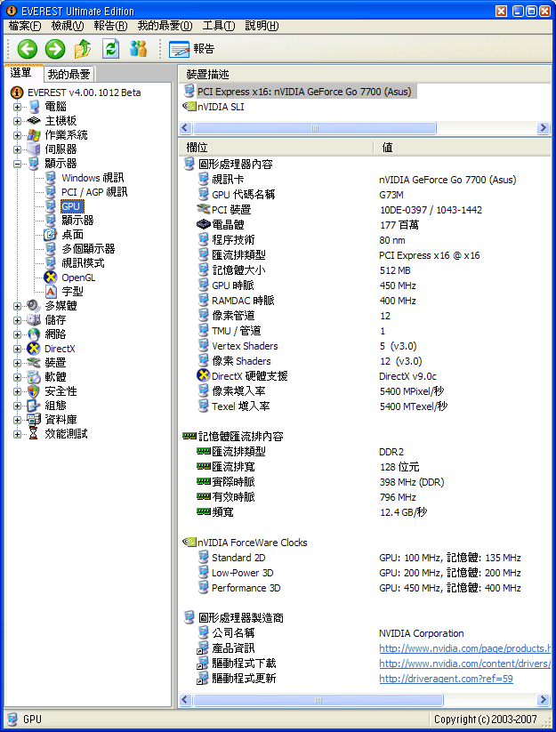Expand the 主機板 tree node
The image size is (556, 732).
17,121
